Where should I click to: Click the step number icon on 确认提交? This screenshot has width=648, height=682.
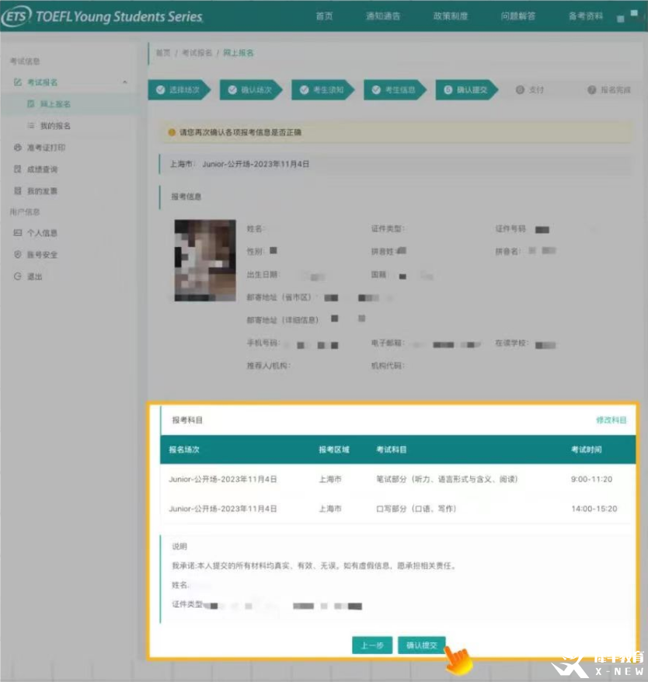coord(448,89)
